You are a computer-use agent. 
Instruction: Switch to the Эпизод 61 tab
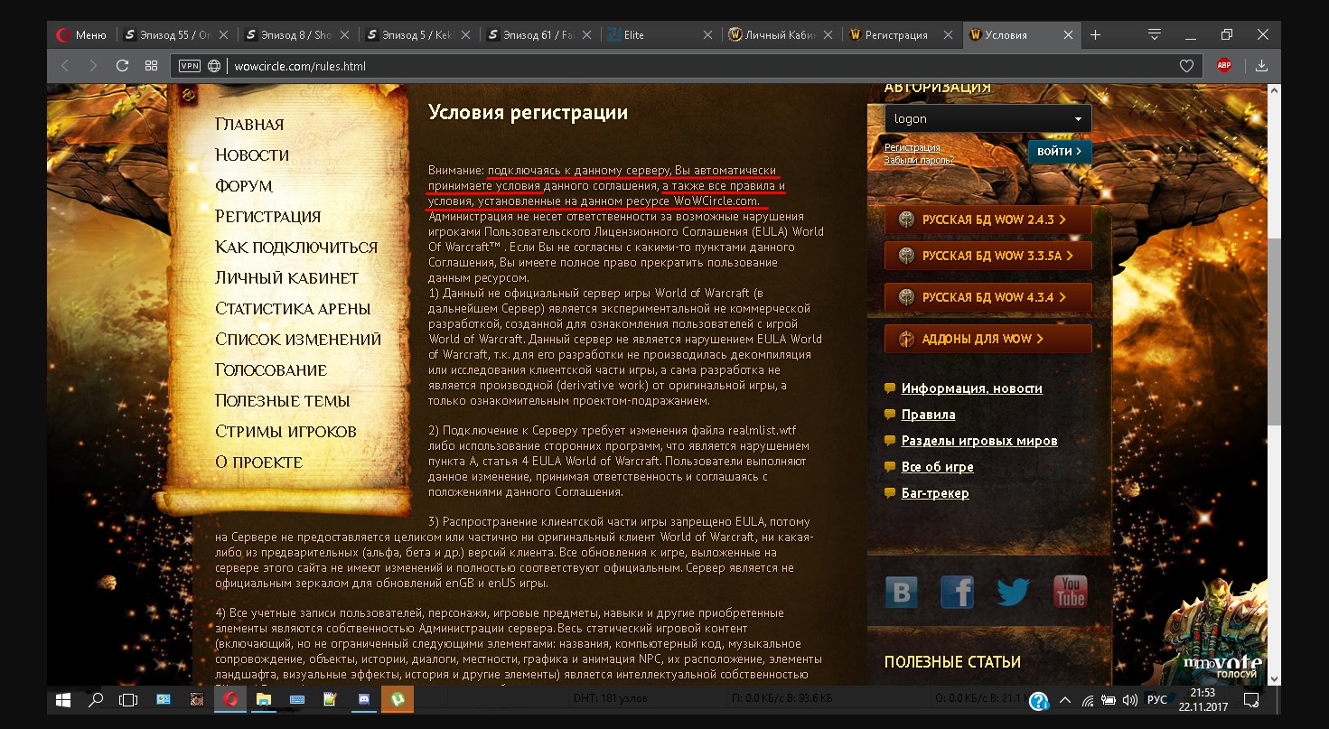(531, 35)
